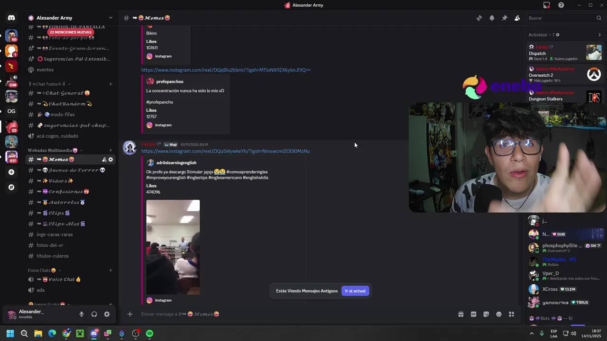Open emoji picker icon
607x341 pixels.
[499, 314]
